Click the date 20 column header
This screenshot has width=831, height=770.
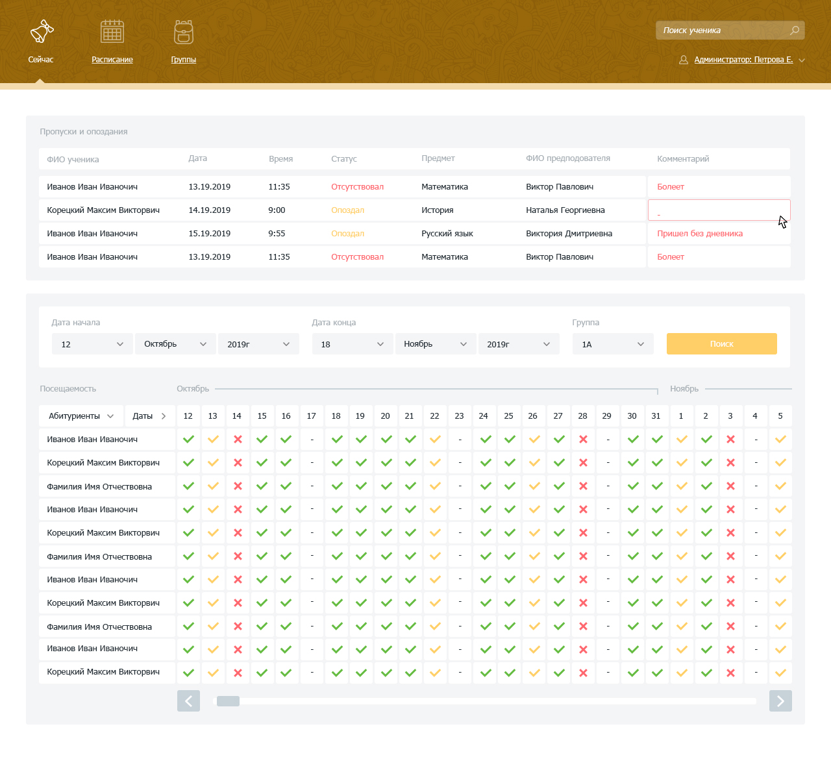386,416
